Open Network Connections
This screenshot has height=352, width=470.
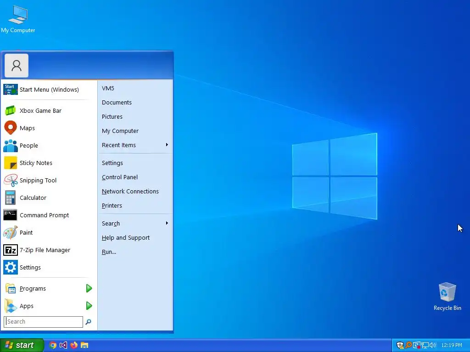pos(135,191)
